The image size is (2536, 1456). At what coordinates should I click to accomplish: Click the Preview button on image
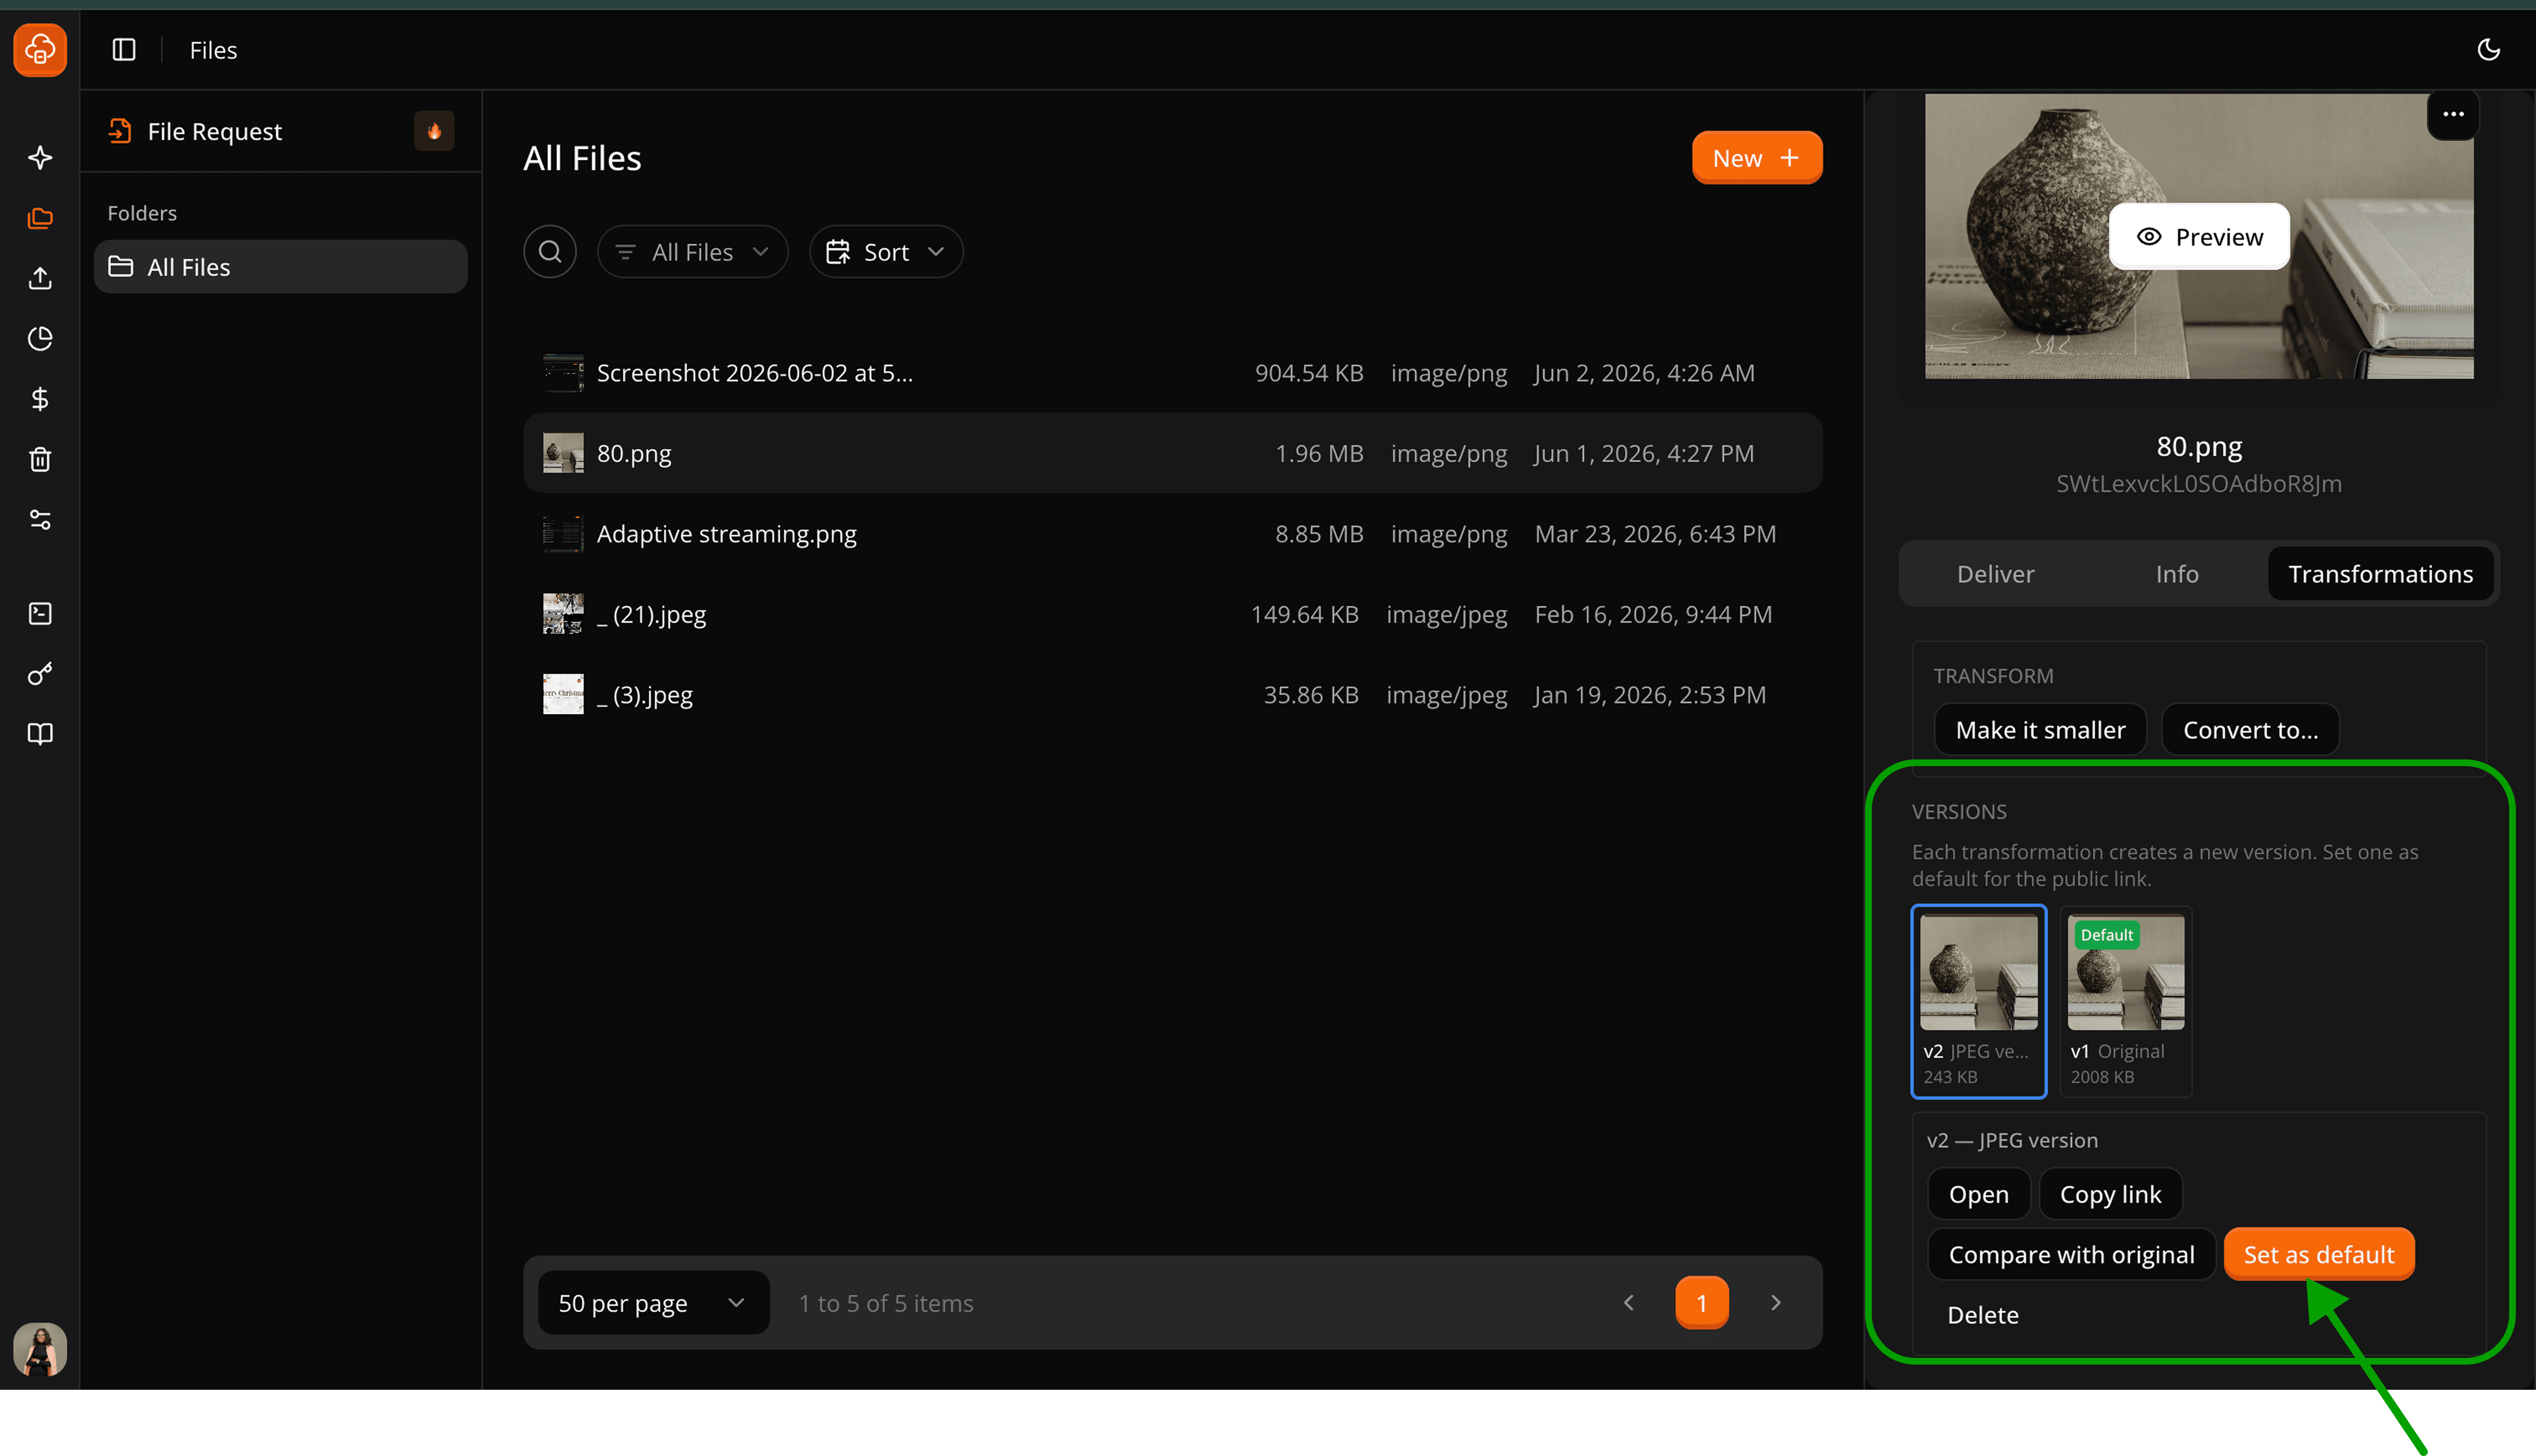coord(2199,237)
